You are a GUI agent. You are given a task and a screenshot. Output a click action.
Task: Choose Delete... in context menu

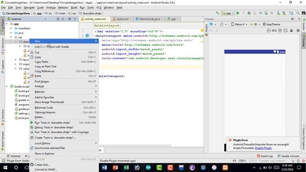(64, 117)
